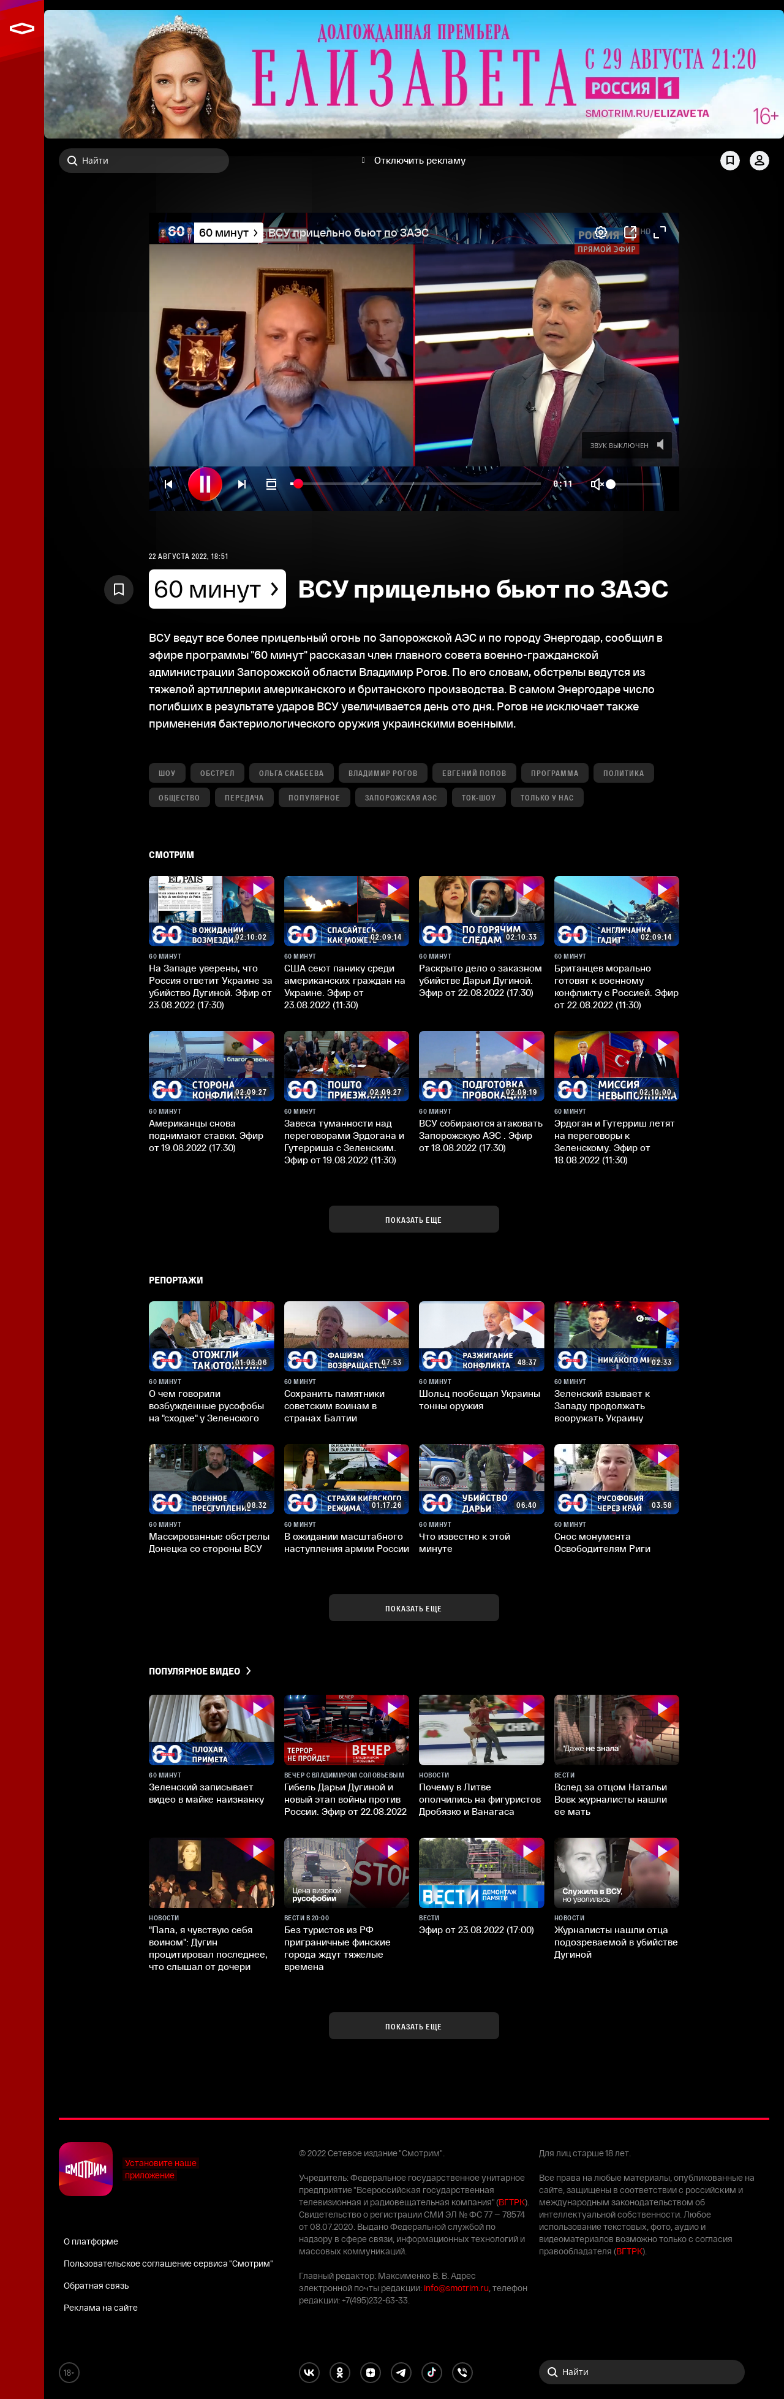Screen dimensions: 784x2399
Task: Open 'По горячим следам' episode thumbnail
Action: click(x=481, y=911)
